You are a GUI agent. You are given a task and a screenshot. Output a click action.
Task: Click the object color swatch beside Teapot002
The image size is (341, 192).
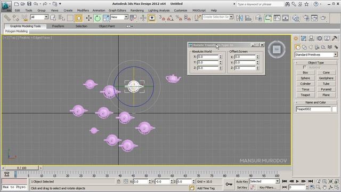(334, 109)
